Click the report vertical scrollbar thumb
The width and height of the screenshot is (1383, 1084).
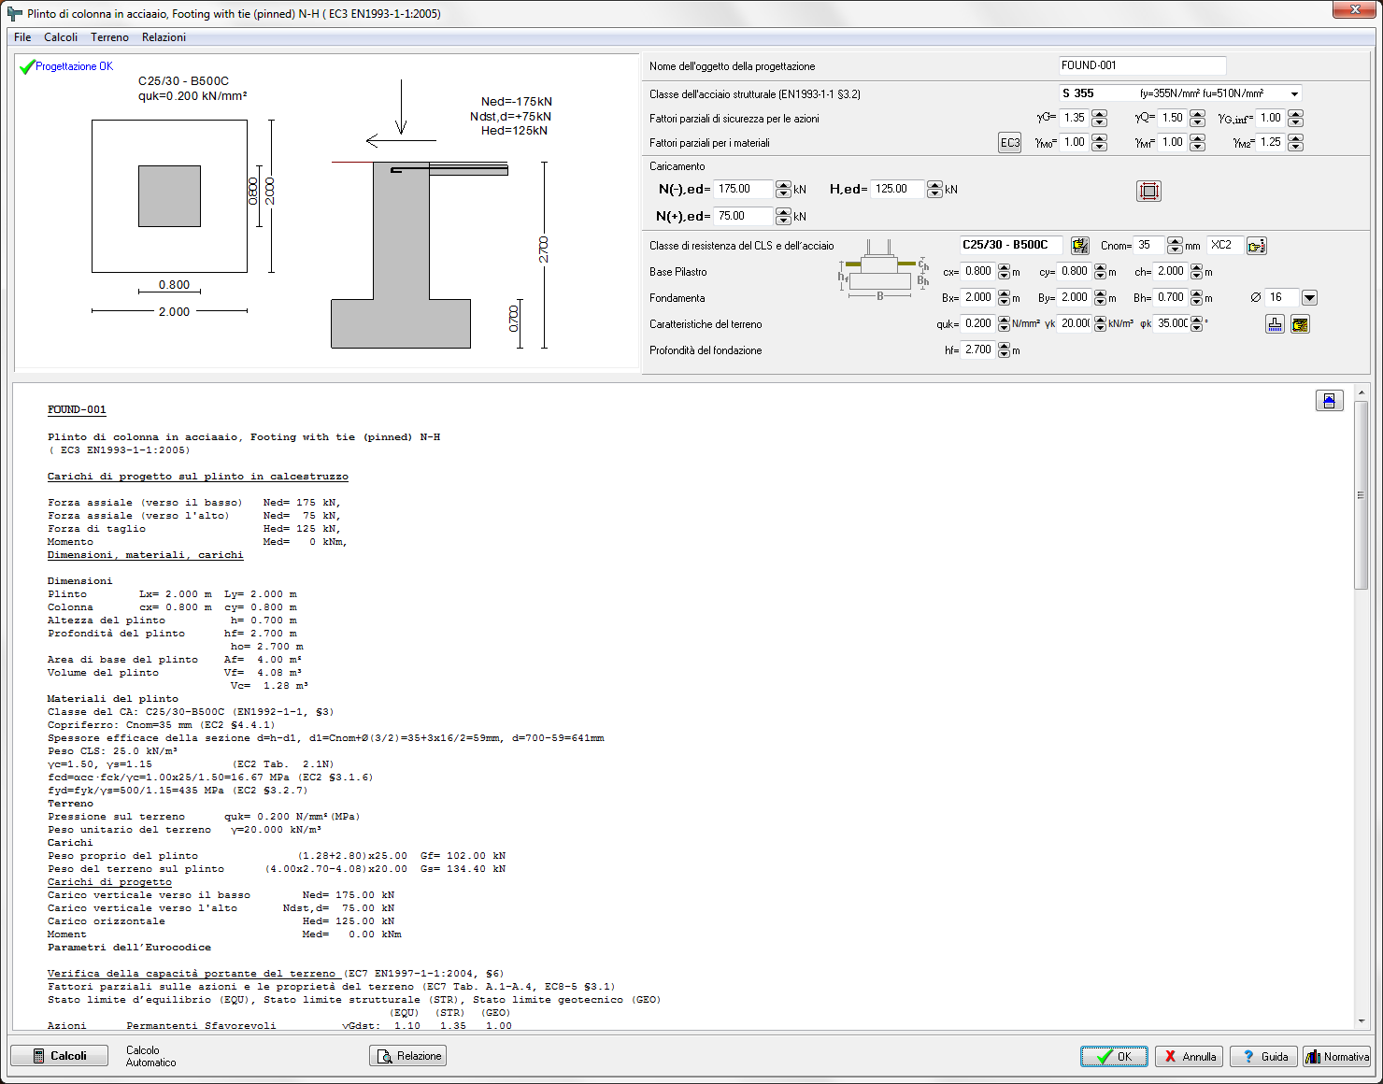click(x=1361, y=495)
